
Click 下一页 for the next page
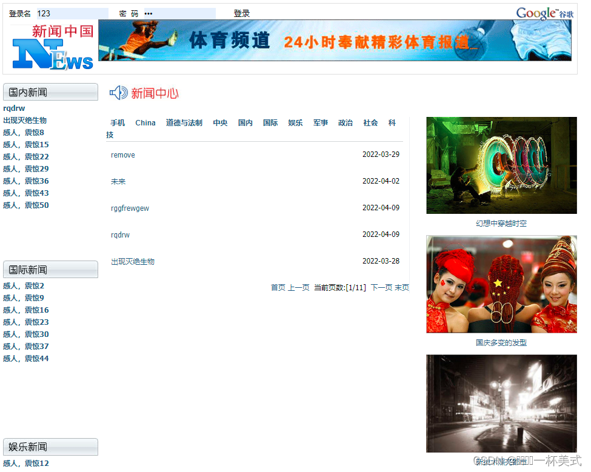(x=381, y=288)
